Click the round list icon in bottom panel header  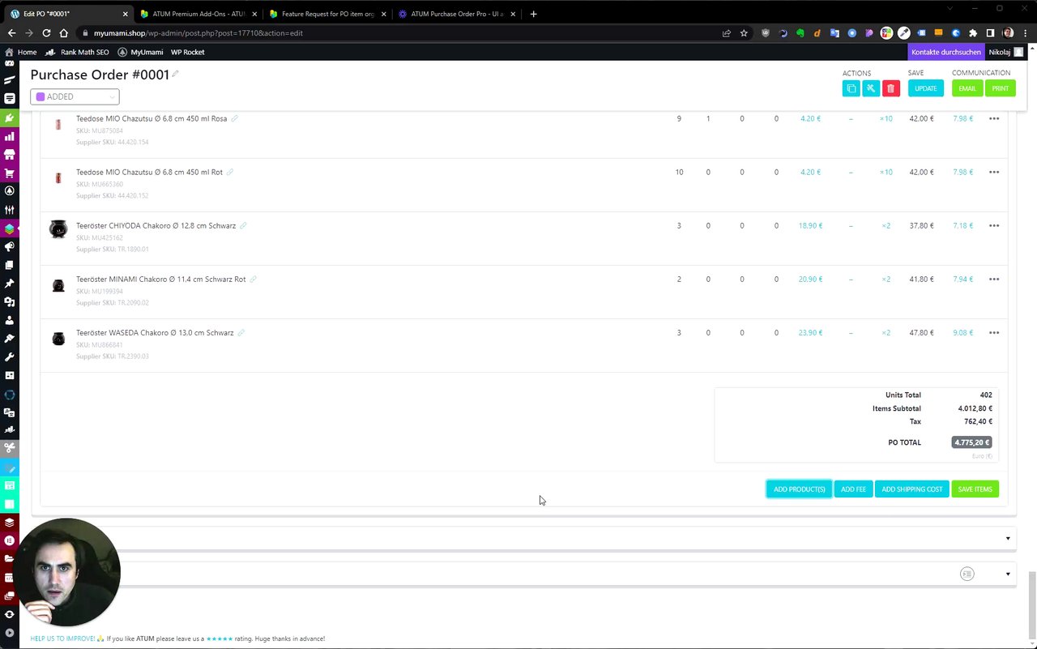967,574
